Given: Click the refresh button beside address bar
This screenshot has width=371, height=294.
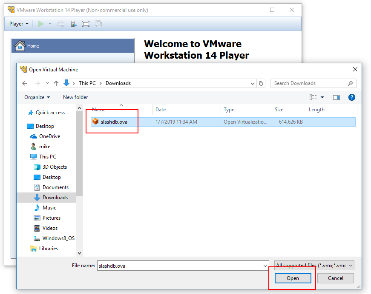Looking at the screenshot, I should pos(262,83).
